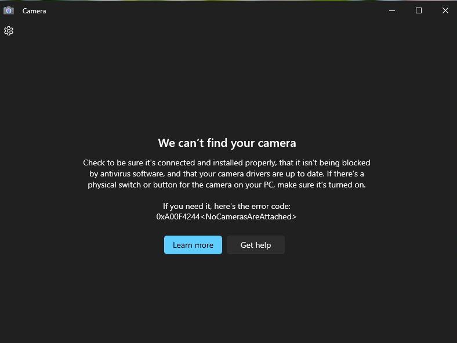The height and width of the screenshot is (343, 457).
Task: Click the "We can't find your camera" heading
Action: pos(227,143)
